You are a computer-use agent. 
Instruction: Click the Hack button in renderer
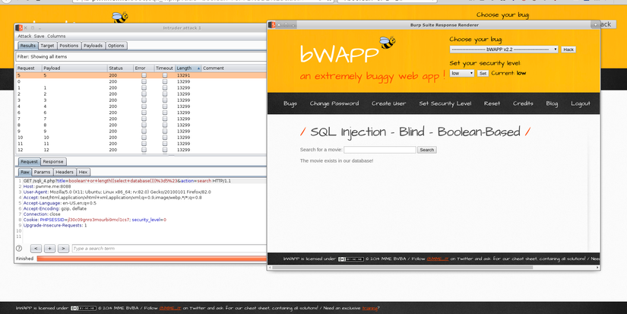click(568, 49)
